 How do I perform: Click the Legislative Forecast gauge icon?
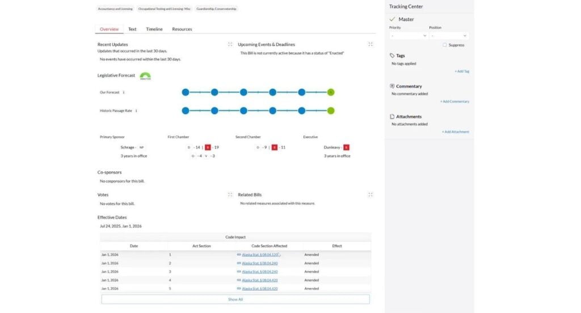[145, 75]
